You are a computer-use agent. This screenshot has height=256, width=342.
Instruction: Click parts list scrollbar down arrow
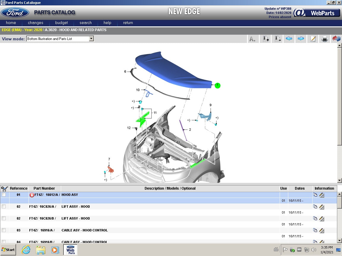339,241
